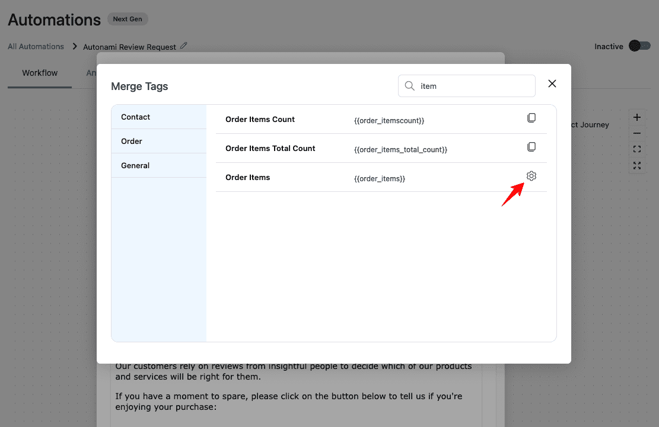The width and height of the screenshot is (659, 427).
Task: Click the fit-to-screen canvas icon
Action: coord(637,149)
